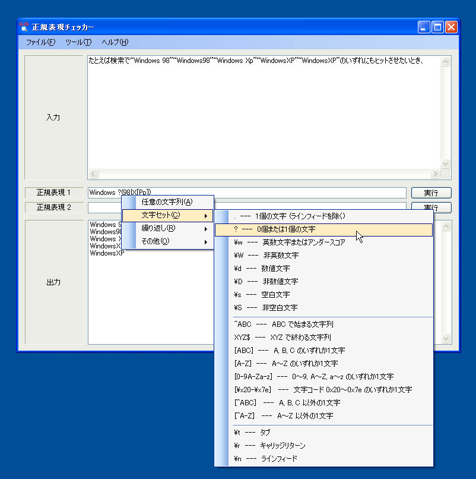The height and width of the screenshot is (479, 476).
Task: Click the app icon in the title bar
Action: [24, 27]
